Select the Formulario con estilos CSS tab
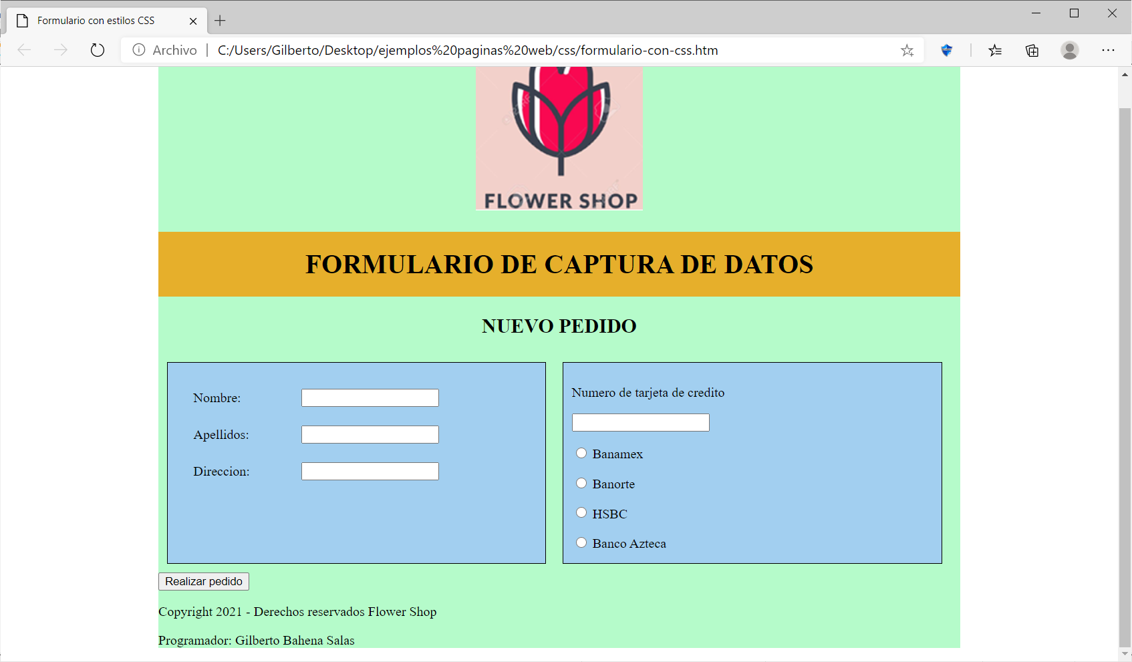The height and width of the screenshot is (662, 1132). pyautogui.click(x=107, y=21)
